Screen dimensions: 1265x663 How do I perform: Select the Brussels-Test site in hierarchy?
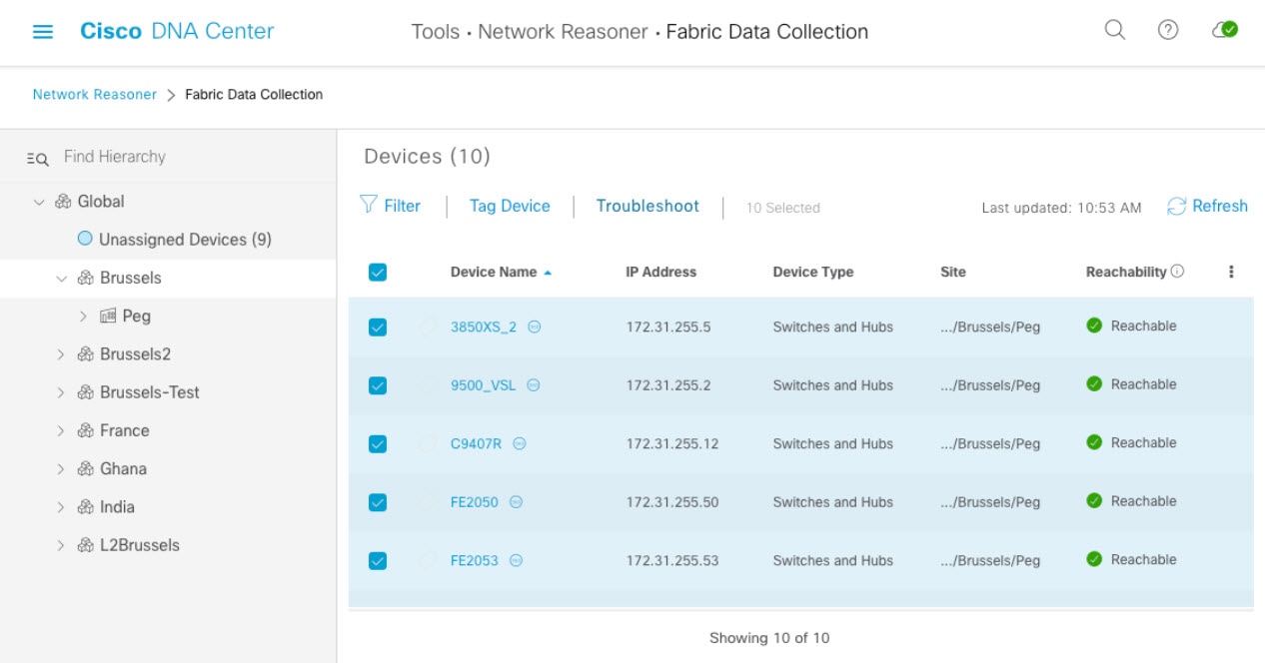click(150, 392)
